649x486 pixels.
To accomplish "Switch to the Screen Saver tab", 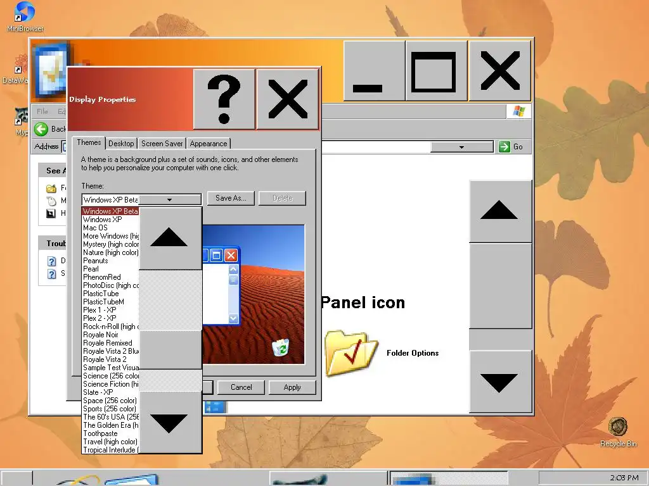I will 162,144.
